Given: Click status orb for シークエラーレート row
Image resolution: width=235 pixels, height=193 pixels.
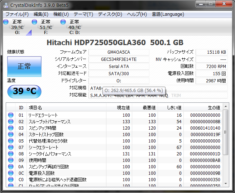Looking at the screenshot, I should pyautogui.click(x=11, y=147).
